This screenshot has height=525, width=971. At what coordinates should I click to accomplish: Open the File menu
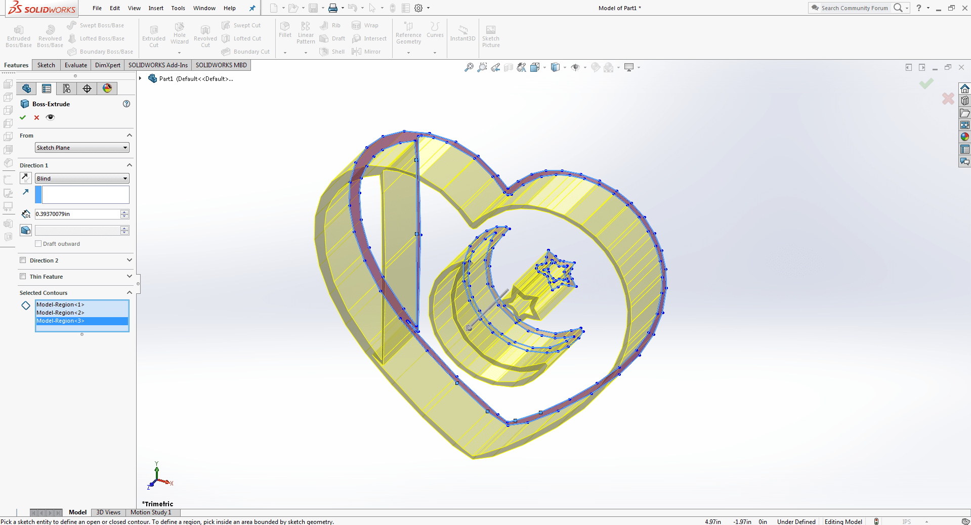tap(97, 8)
